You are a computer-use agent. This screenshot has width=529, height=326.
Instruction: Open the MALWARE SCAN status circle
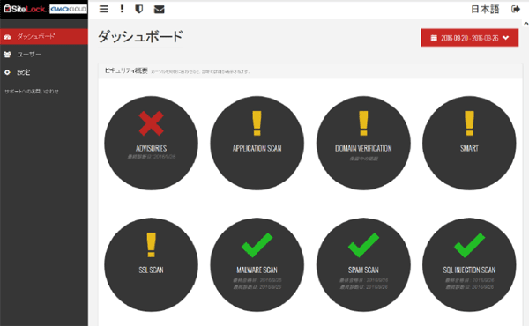pos(257,264)
